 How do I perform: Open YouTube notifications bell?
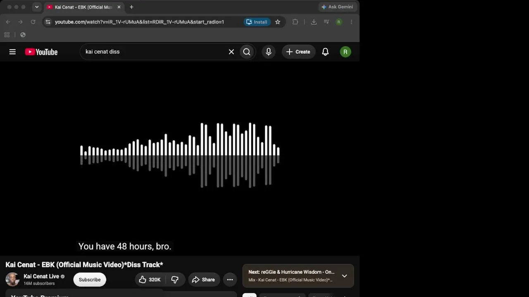[325, 52]
